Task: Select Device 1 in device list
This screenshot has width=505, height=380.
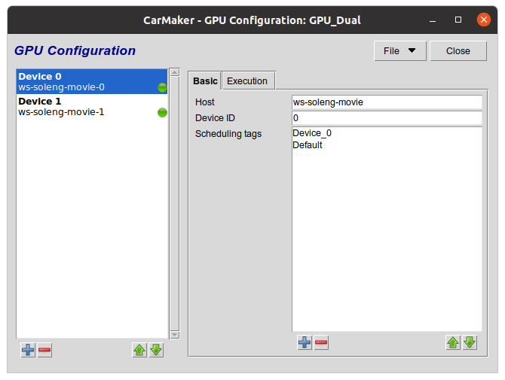Action: click(x=83, y=107)
